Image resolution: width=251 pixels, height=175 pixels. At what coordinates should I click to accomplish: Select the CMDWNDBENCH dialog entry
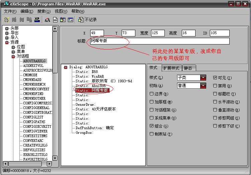(34, 84)
